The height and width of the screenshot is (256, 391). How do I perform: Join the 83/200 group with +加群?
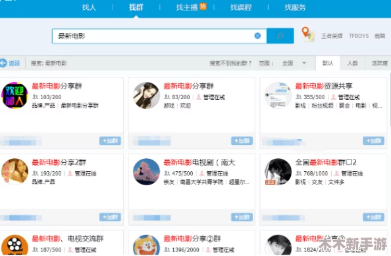(x=242, y=141)
